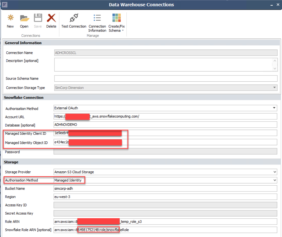Click the General Information section header
The image size is (282, 237).
pos(141,43)
